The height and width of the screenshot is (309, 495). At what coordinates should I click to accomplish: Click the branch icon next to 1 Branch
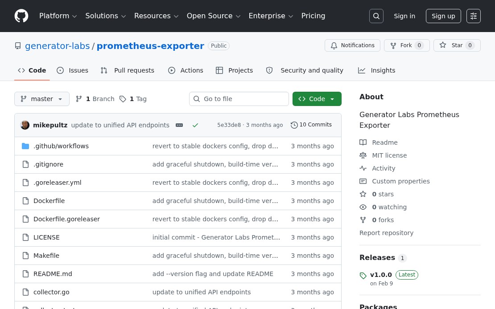[x=79, y=99]
